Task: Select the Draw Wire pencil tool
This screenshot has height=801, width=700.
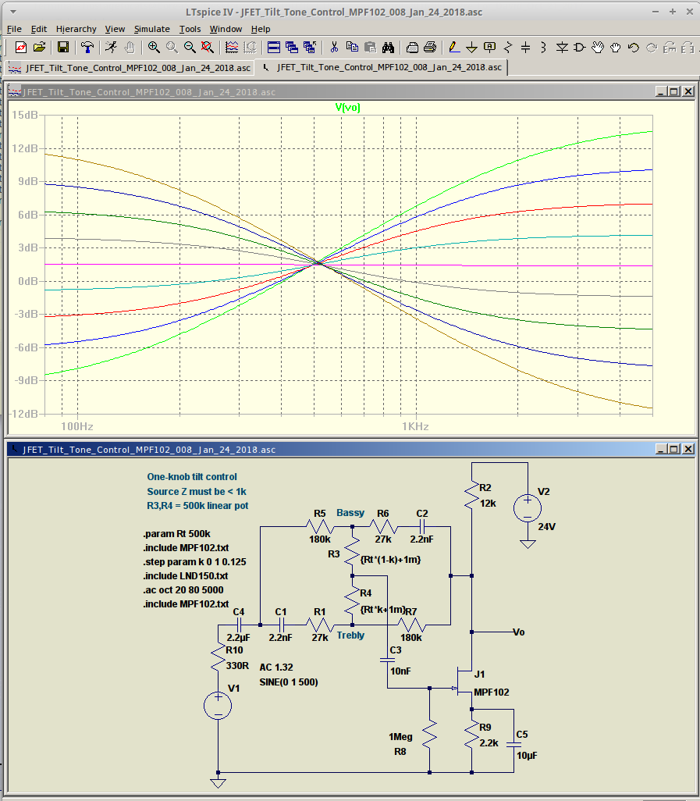Action: (453, 48)
